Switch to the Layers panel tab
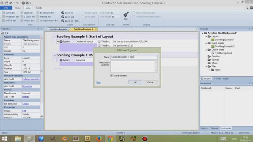 pos(226,78)
